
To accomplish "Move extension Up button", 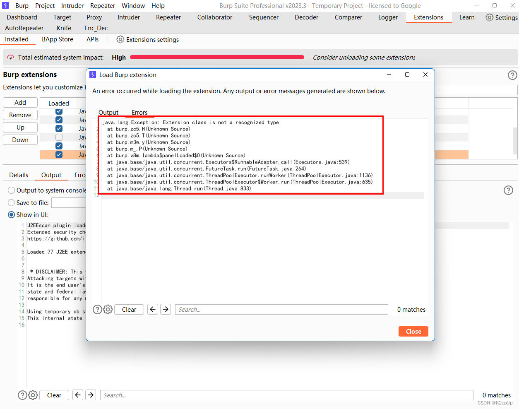I will (x=20, y=128).
